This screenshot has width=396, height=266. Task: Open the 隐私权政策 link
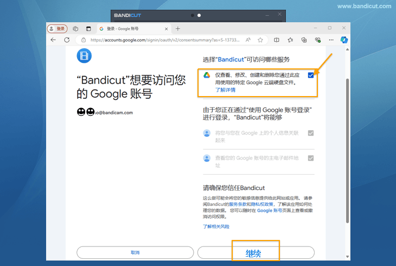(x=262, y=204)
